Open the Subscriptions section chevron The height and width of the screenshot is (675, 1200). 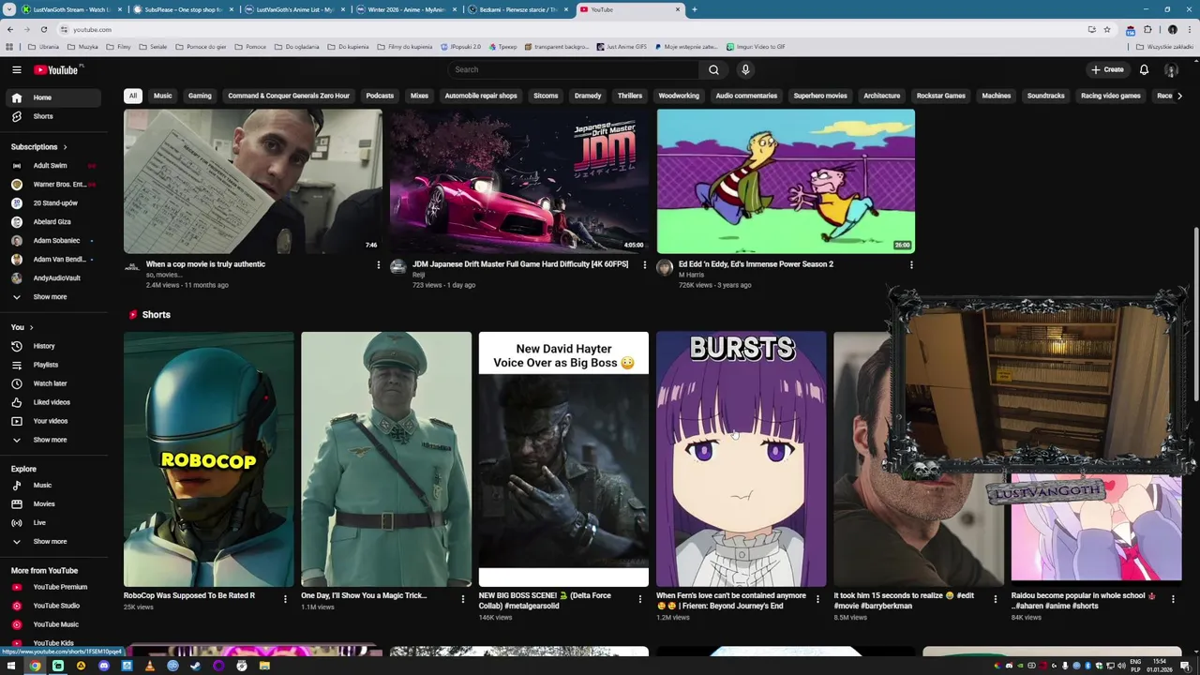tap(65, 147)
